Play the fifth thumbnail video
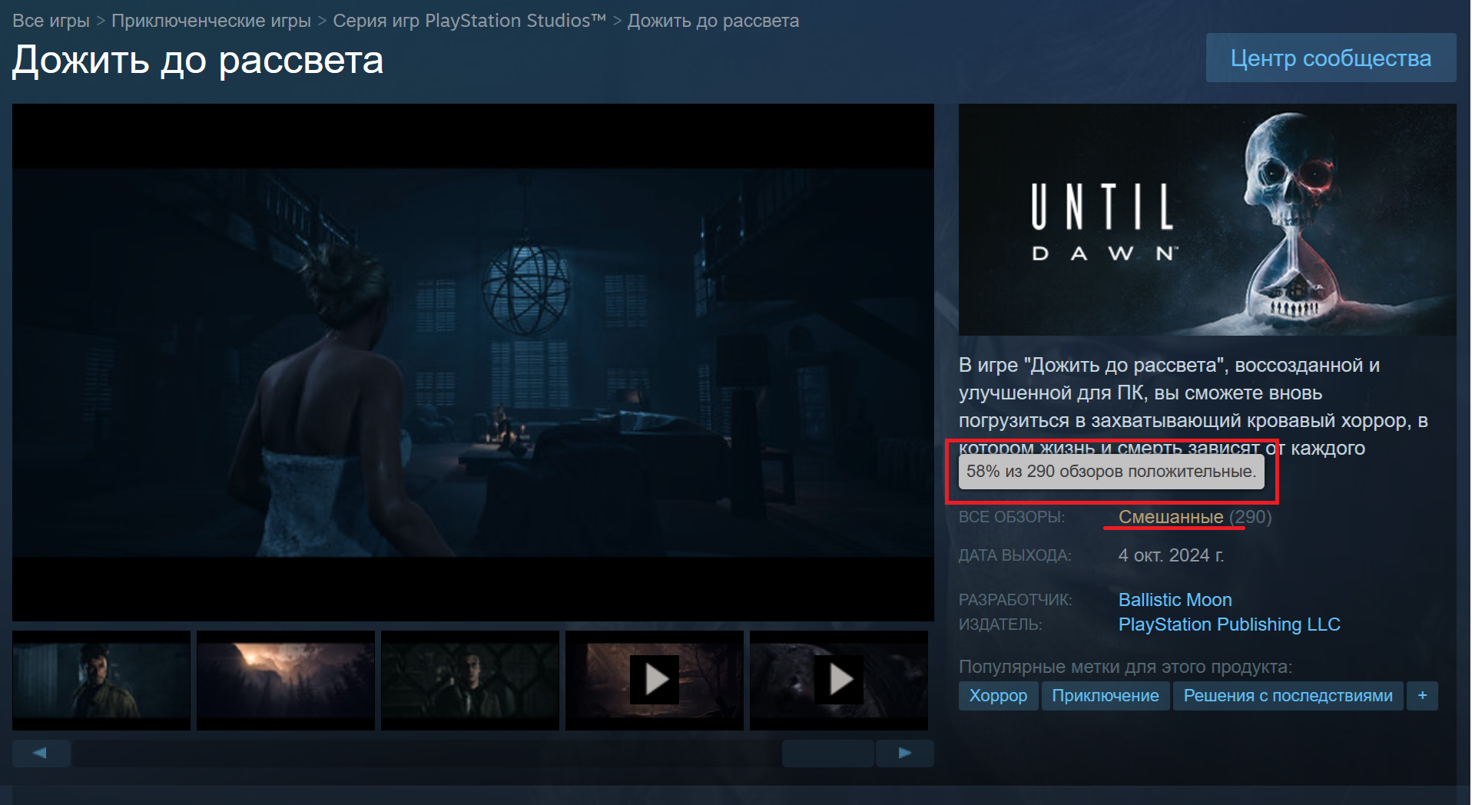This screenshot has height=805, width=1475. pyautogui.click(x=839, y=680)
